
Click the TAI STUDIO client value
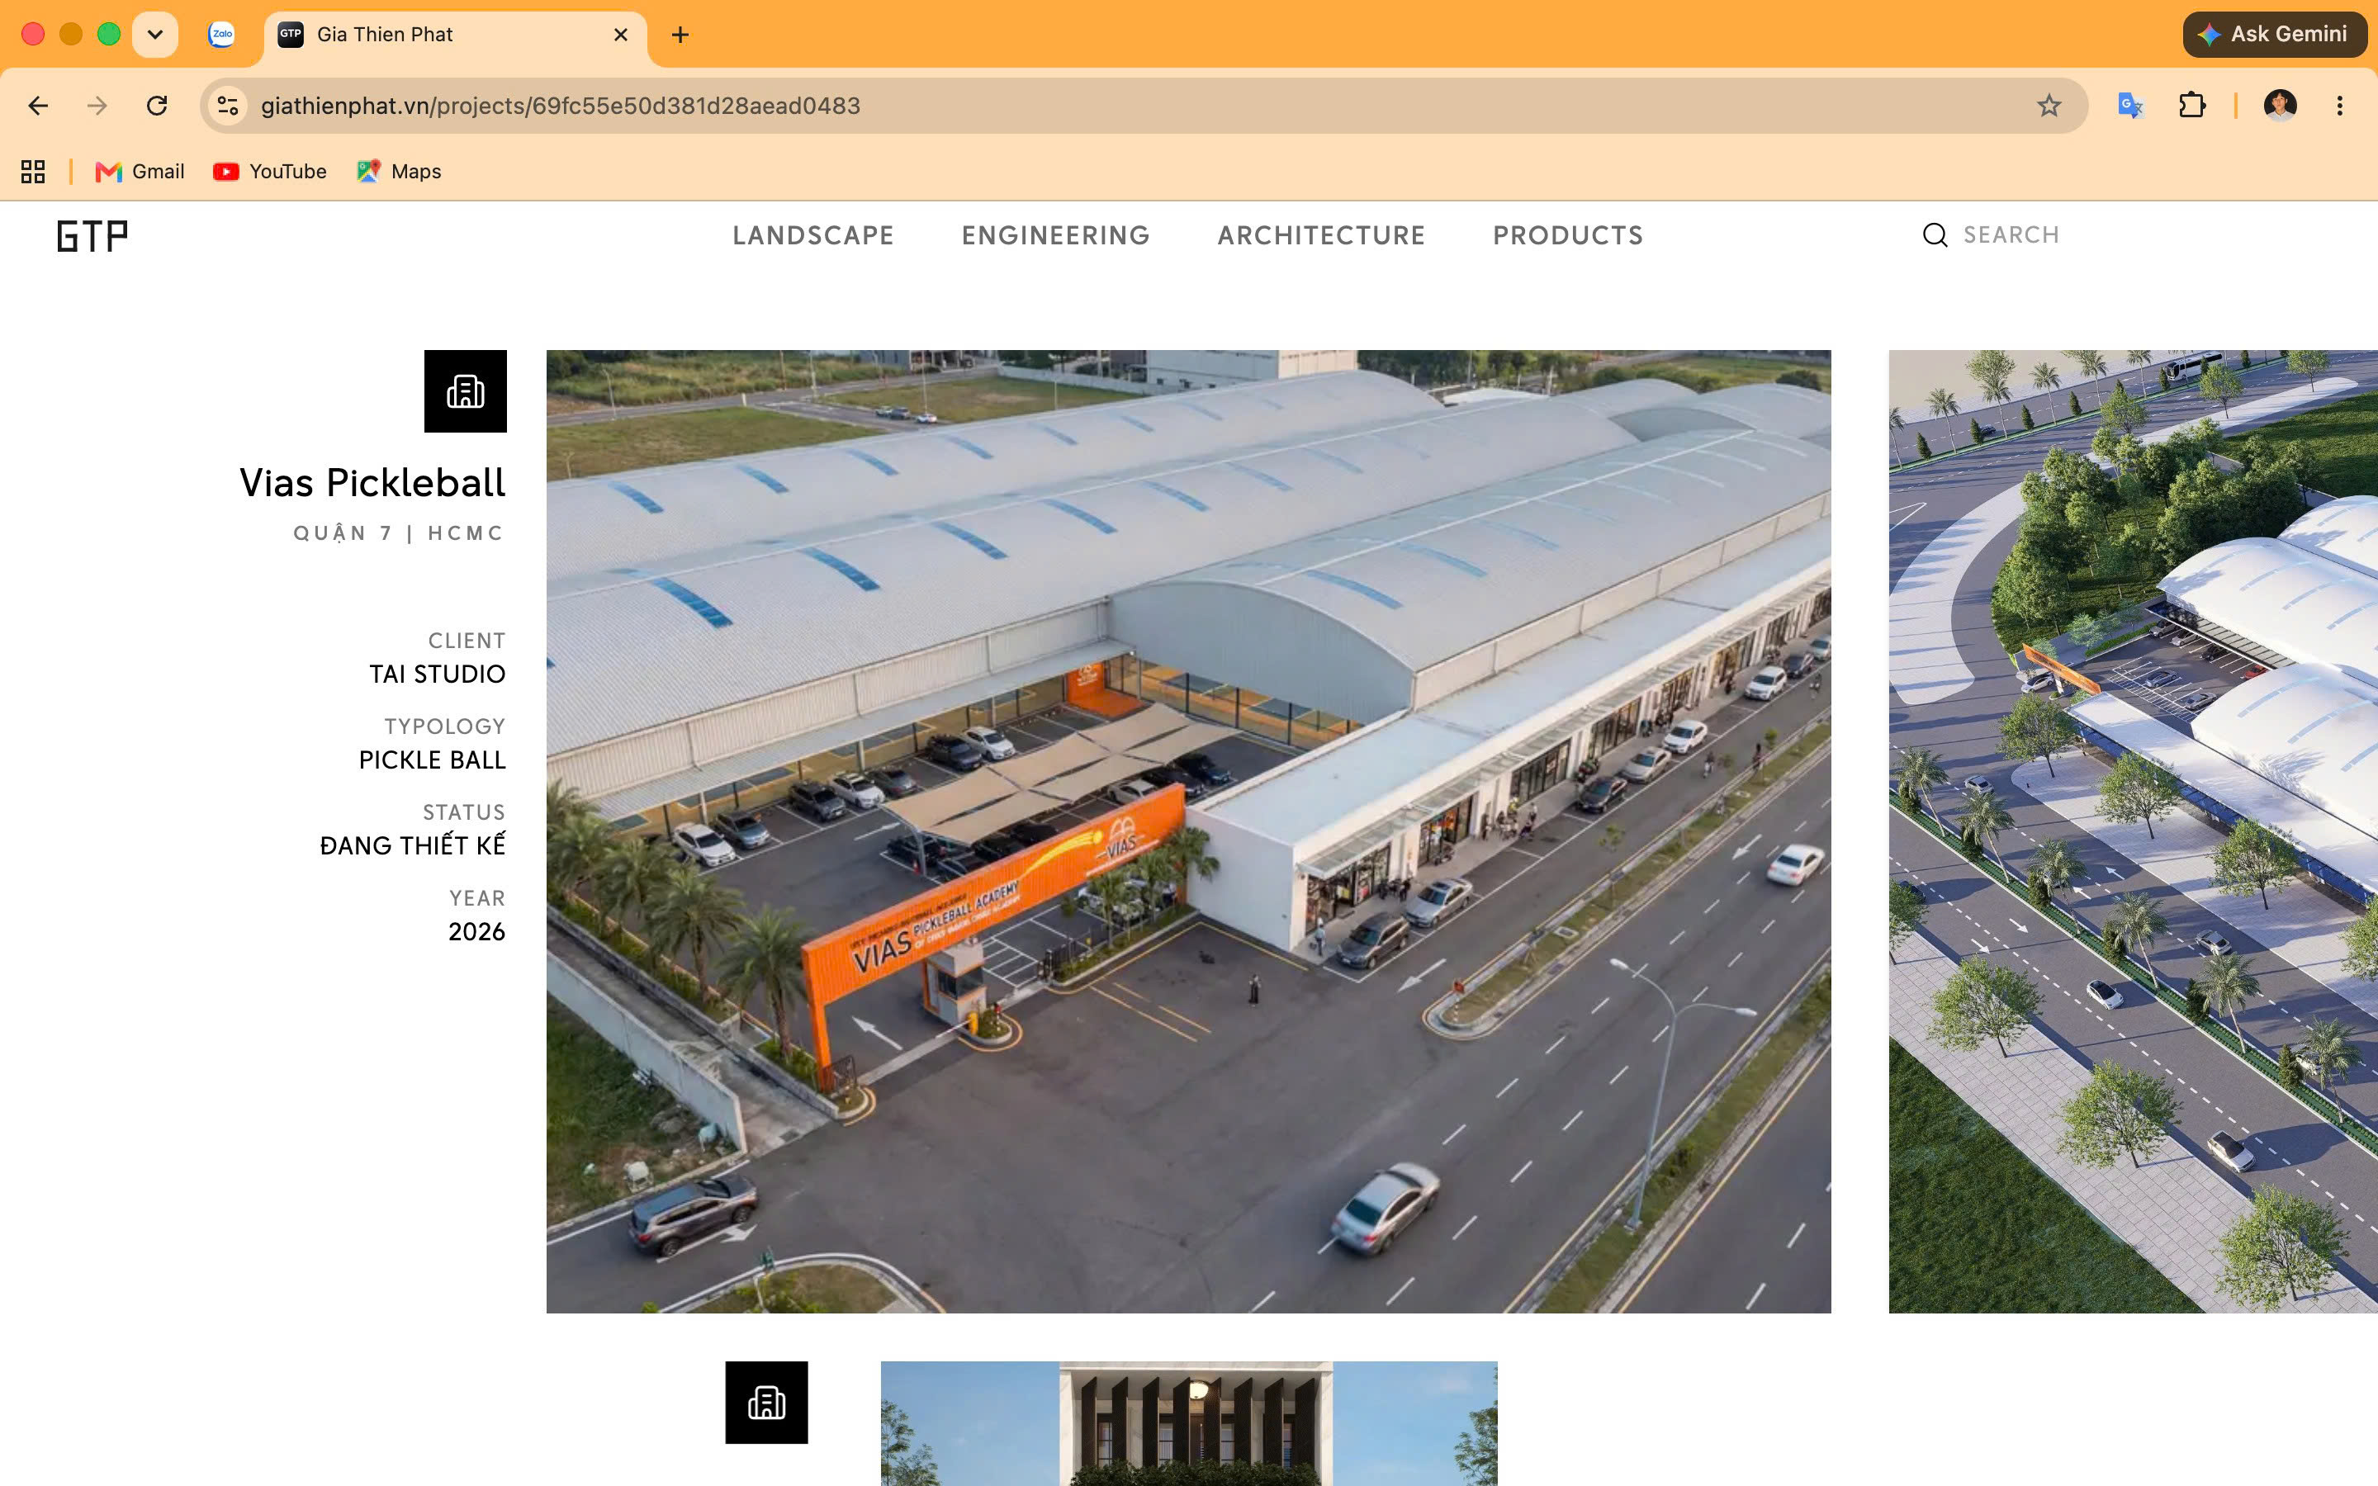pos(438,674)
